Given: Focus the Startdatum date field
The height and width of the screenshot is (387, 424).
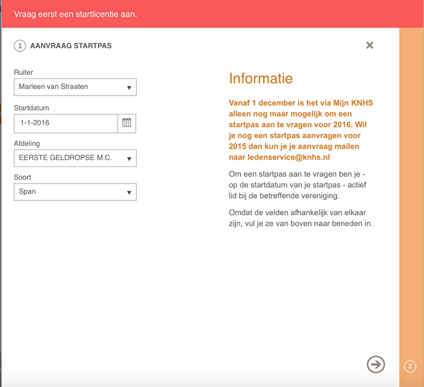Looking at the screenshot, I should (x=66, y=123).
